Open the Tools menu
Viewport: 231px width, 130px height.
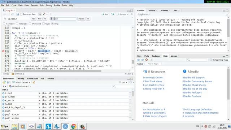[64, 5]
